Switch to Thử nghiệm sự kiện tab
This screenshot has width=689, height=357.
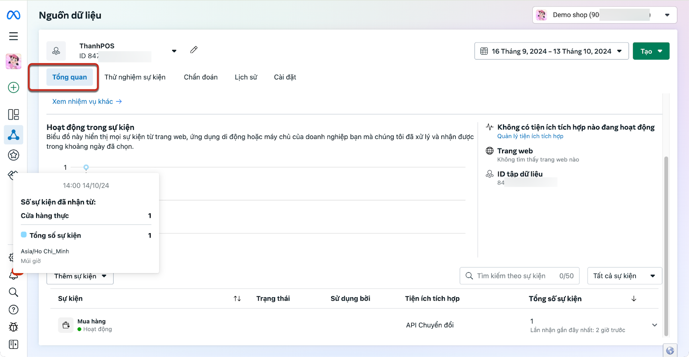[x=135, y=77]
